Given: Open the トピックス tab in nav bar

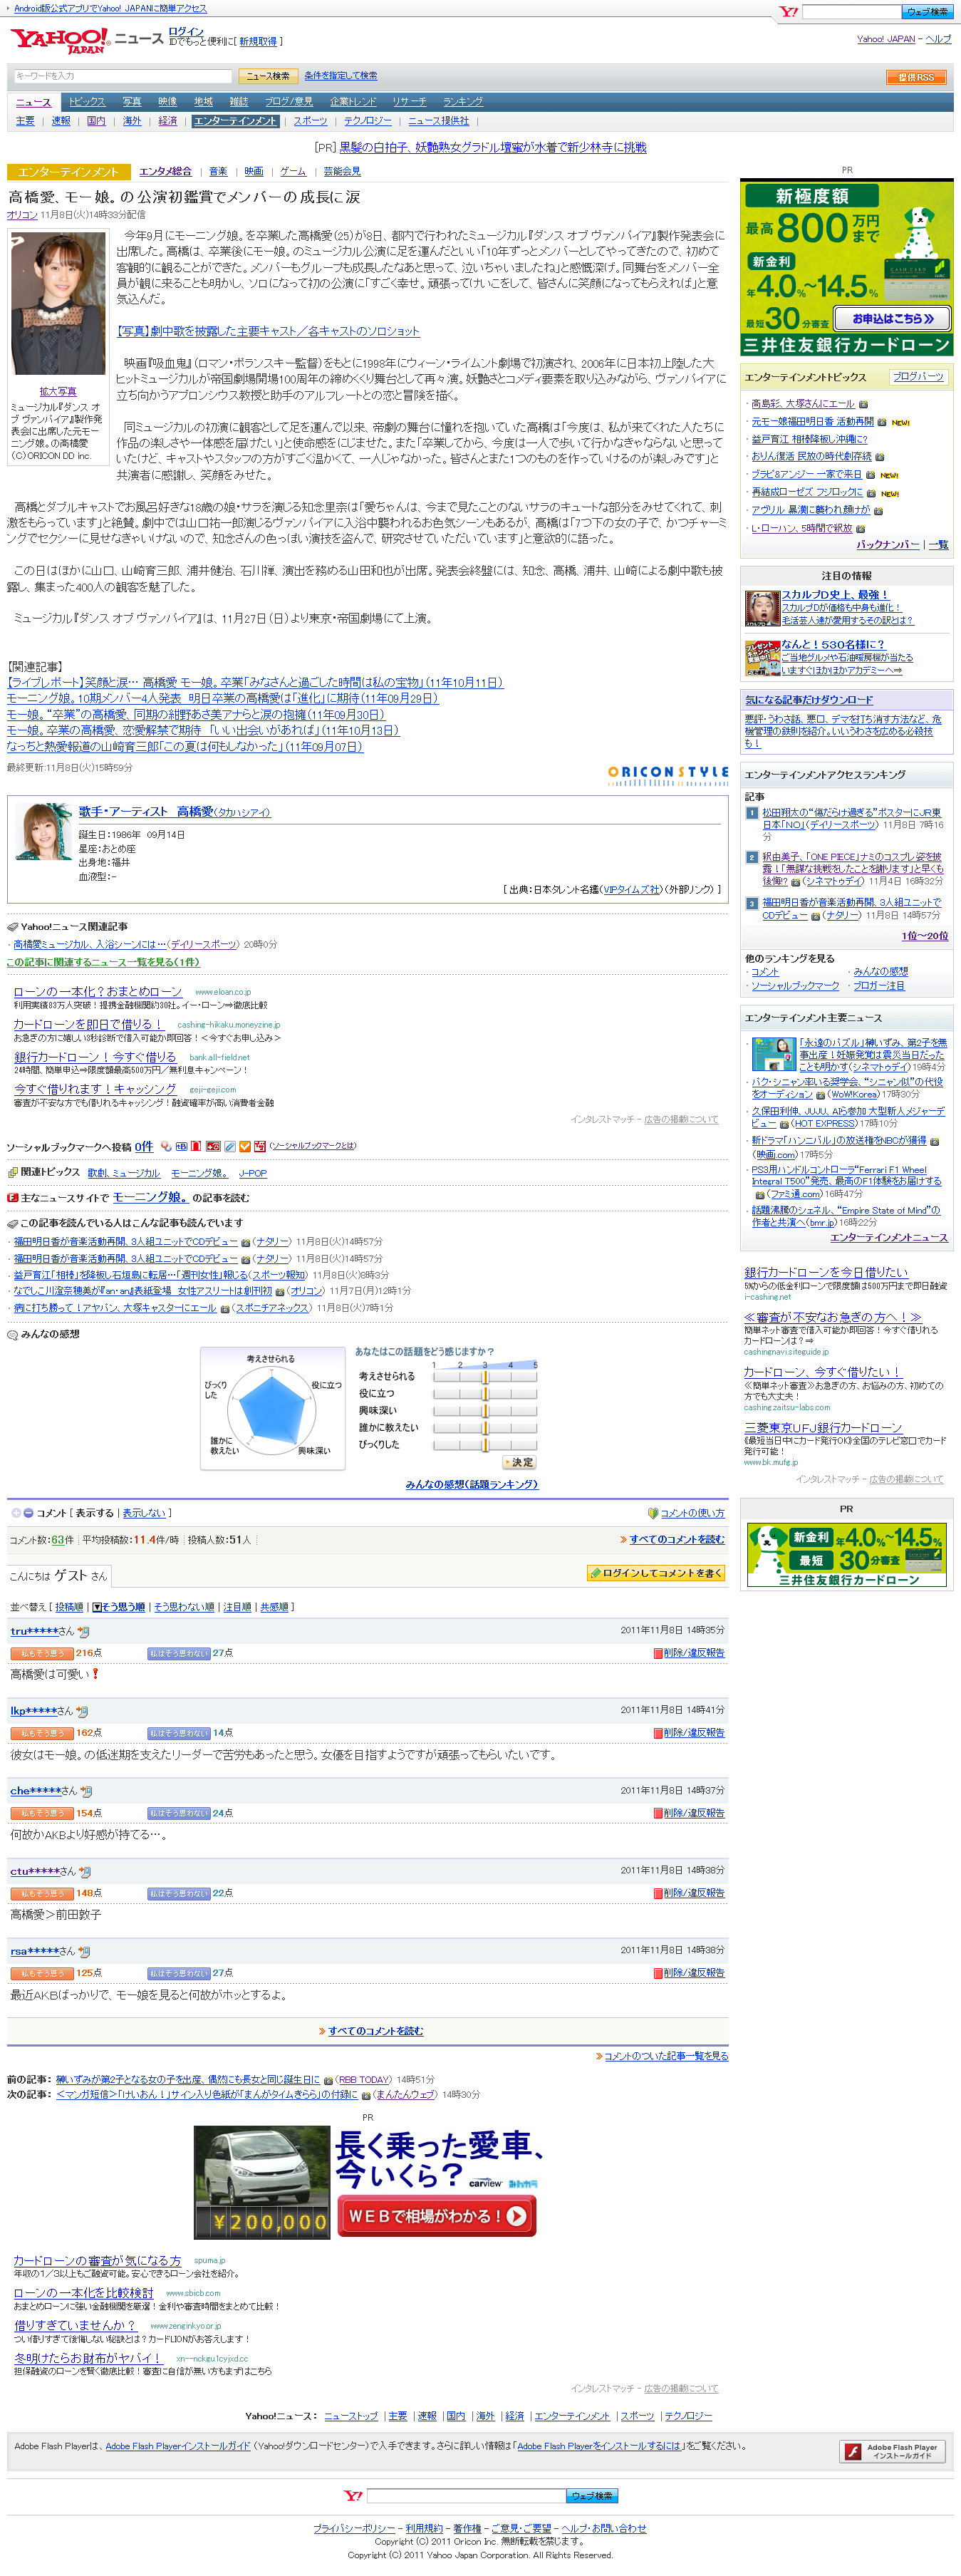Looking at the screenshot, I should pos(87,102).
